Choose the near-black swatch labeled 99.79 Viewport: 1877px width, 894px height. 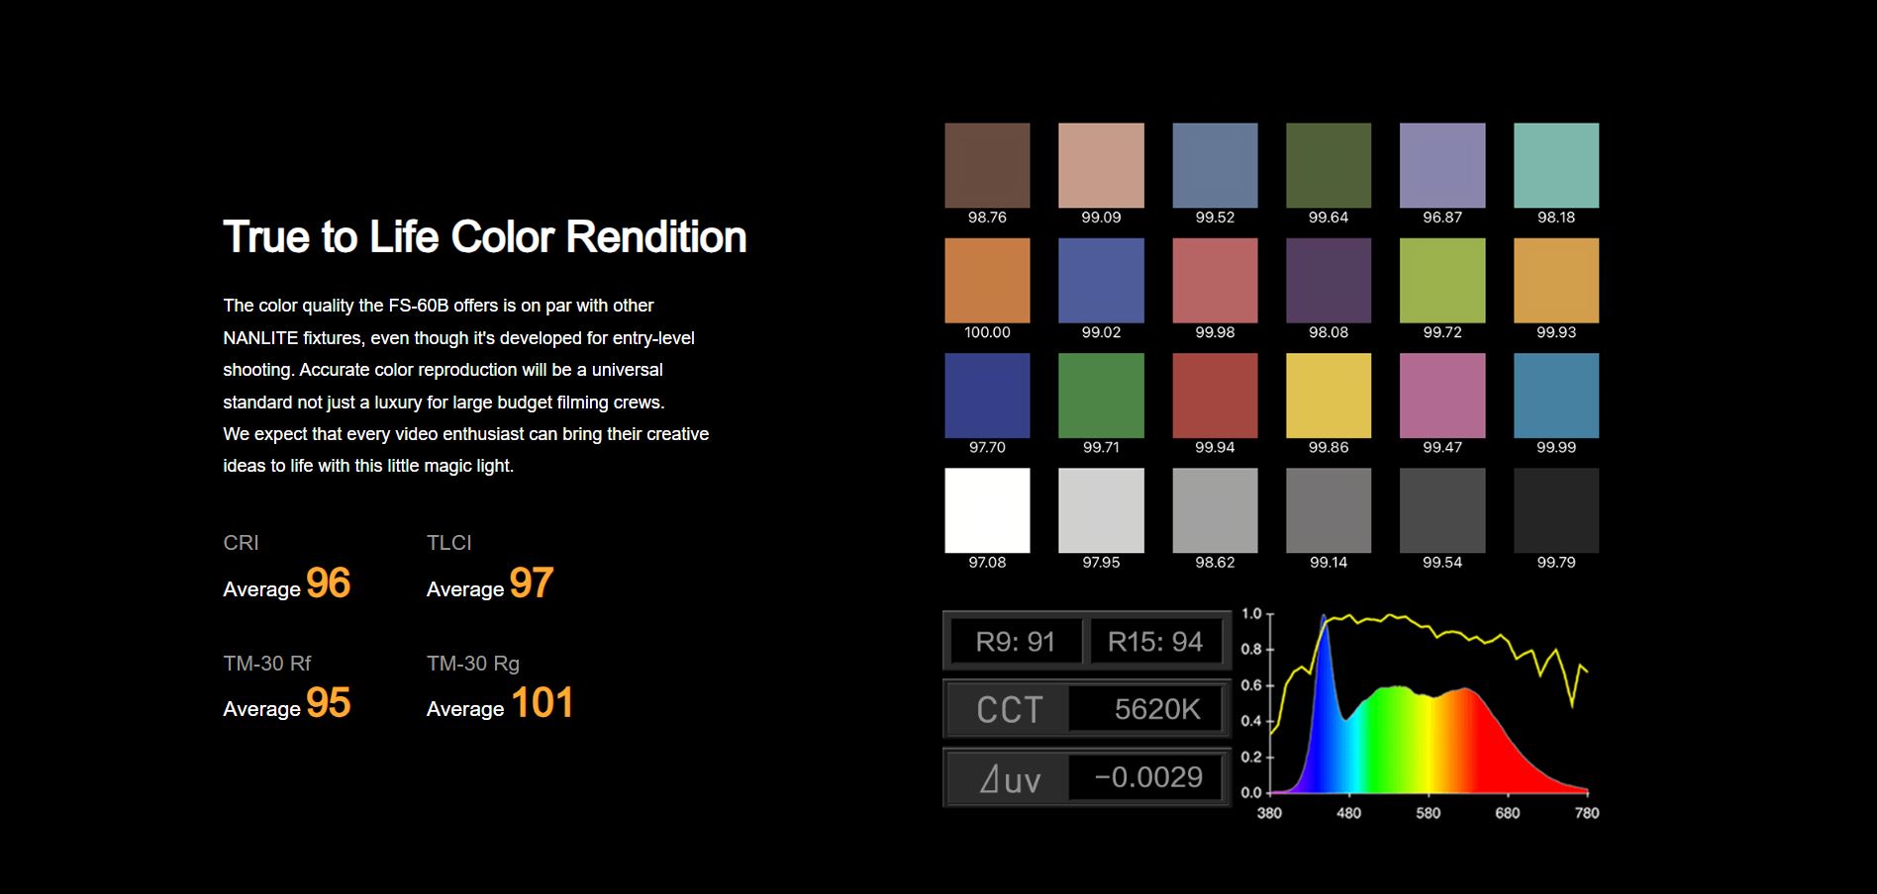point(1556,510)
